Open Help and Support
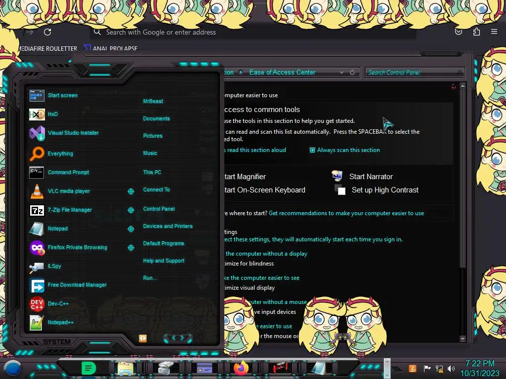The height and width of the screenshot is (379, 506). [164, 261]
